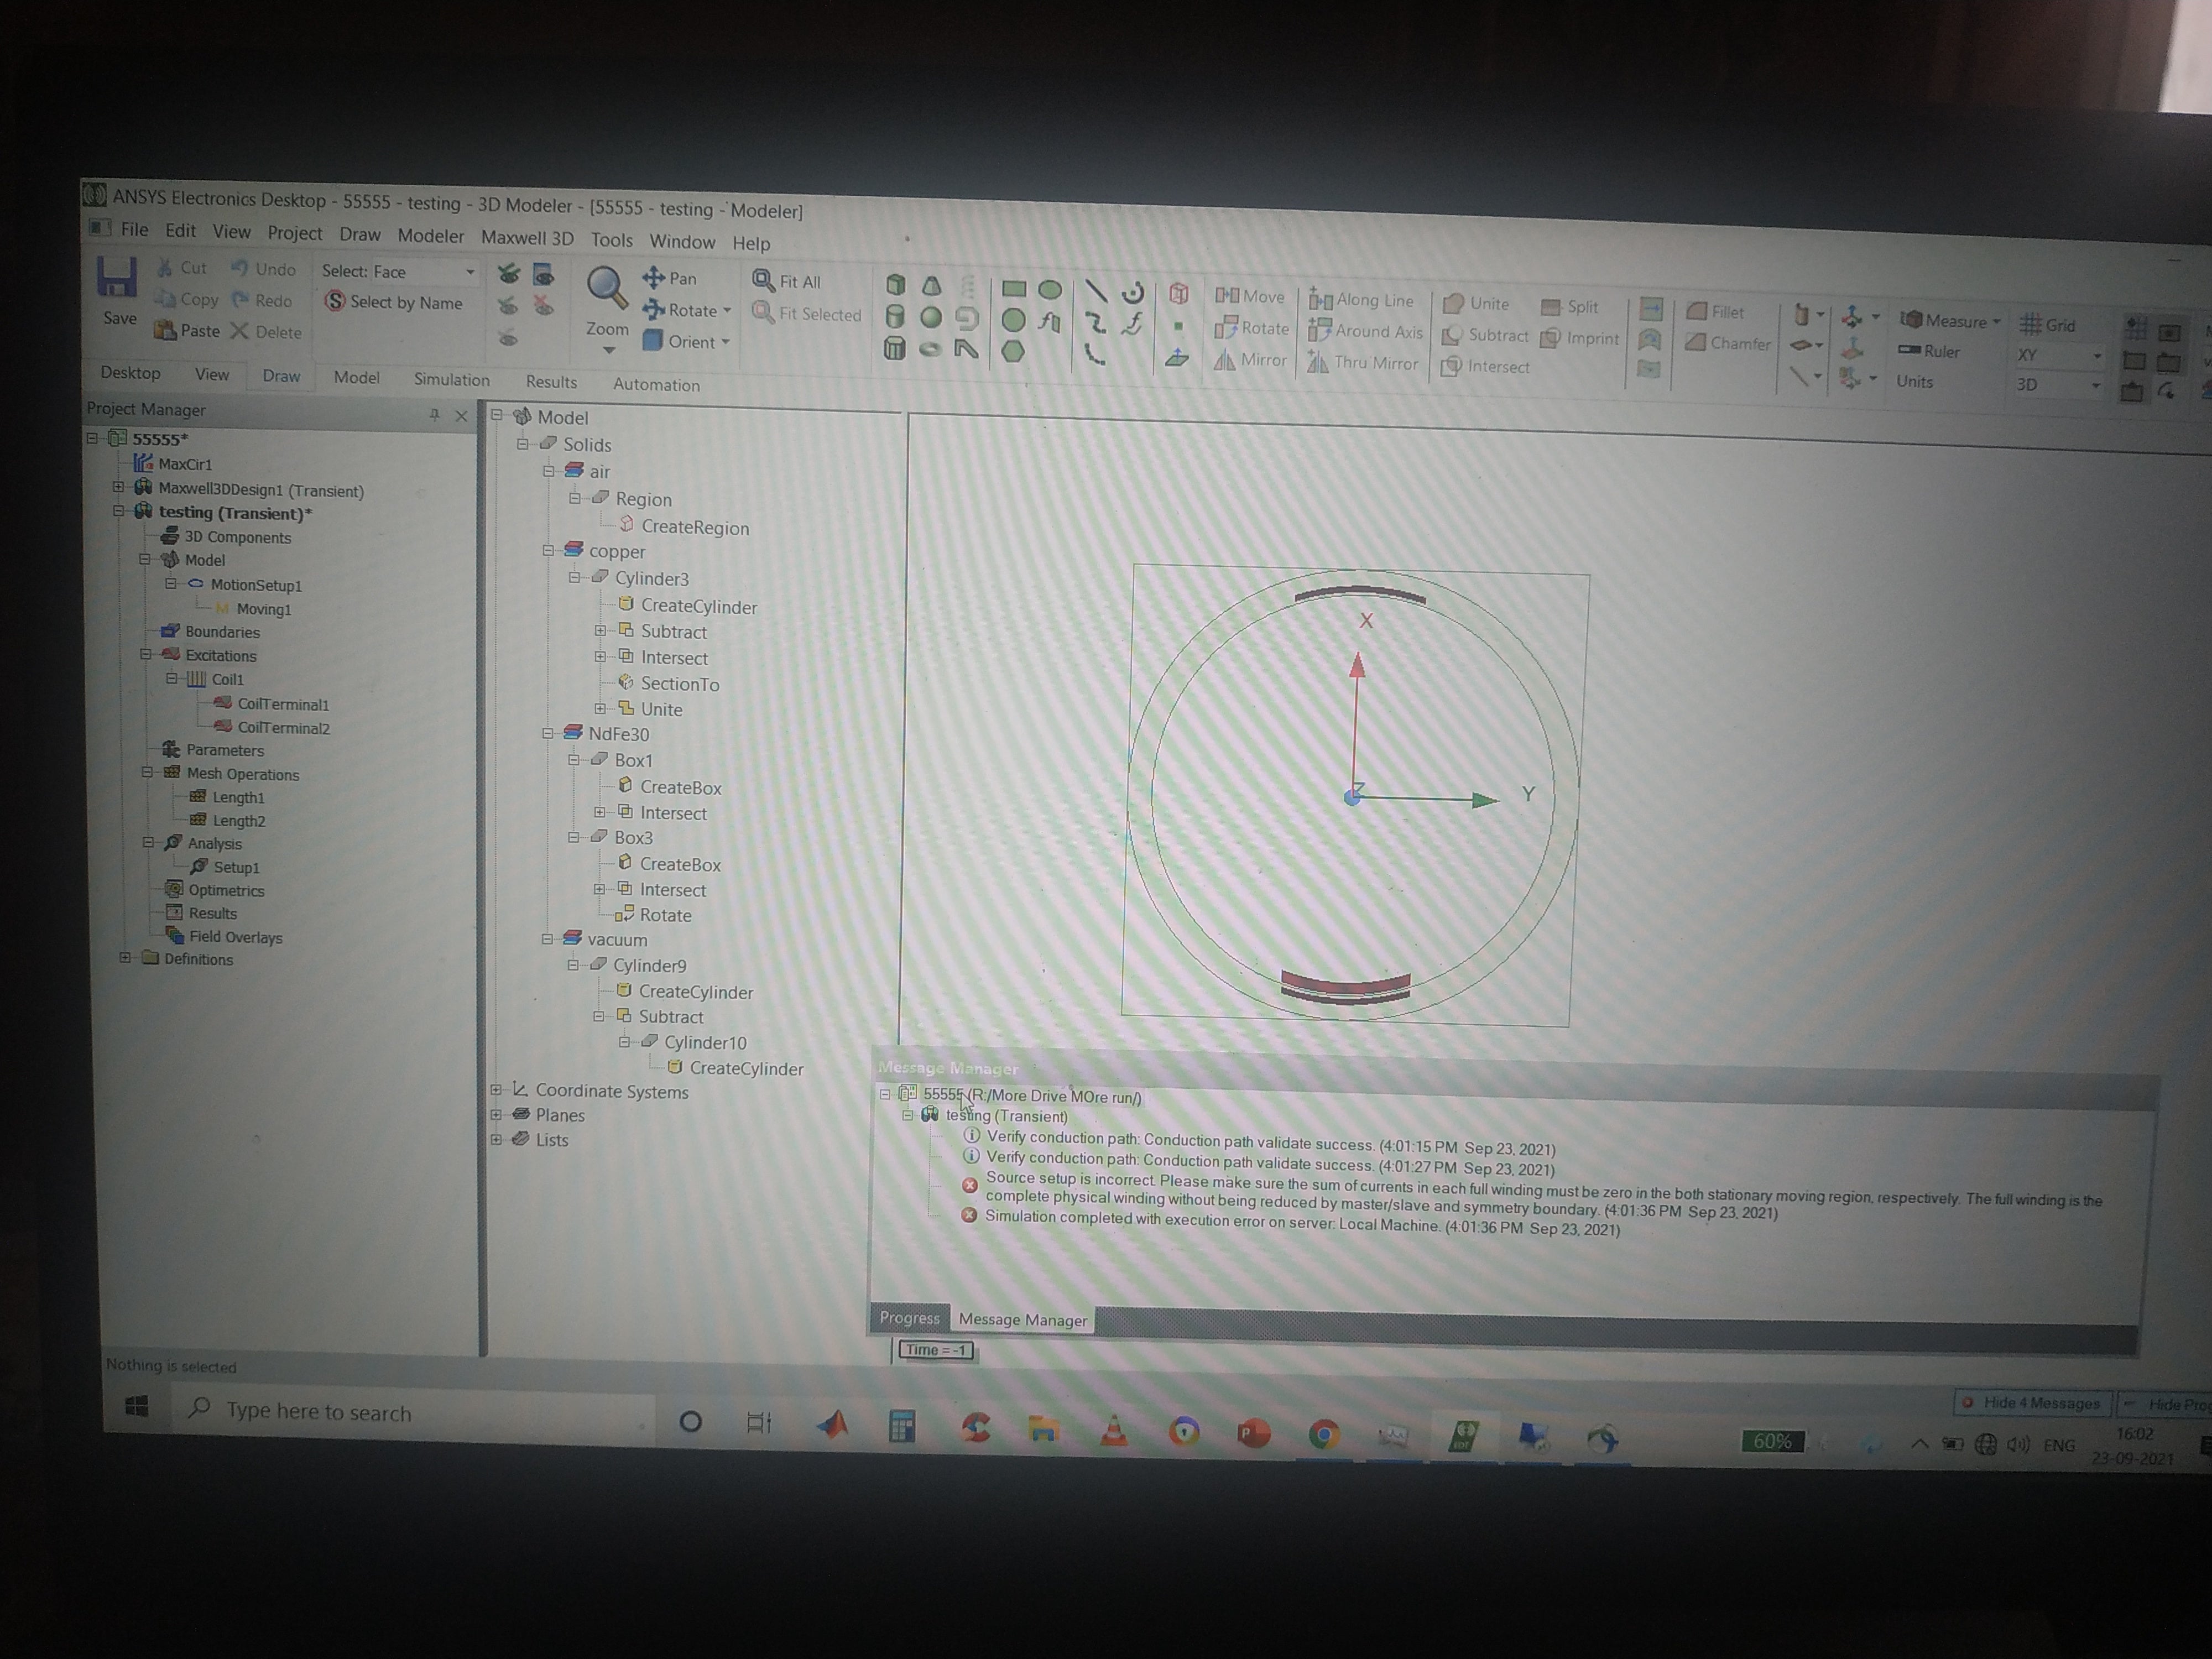Image resolution: width=2212 pixels, height=1659 pixels.
Task: Open VLC from the taskbar
Action: click(1113, 1430)
